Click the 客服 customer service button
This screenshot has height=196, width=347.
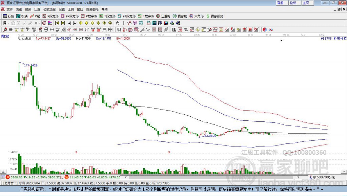282,3
